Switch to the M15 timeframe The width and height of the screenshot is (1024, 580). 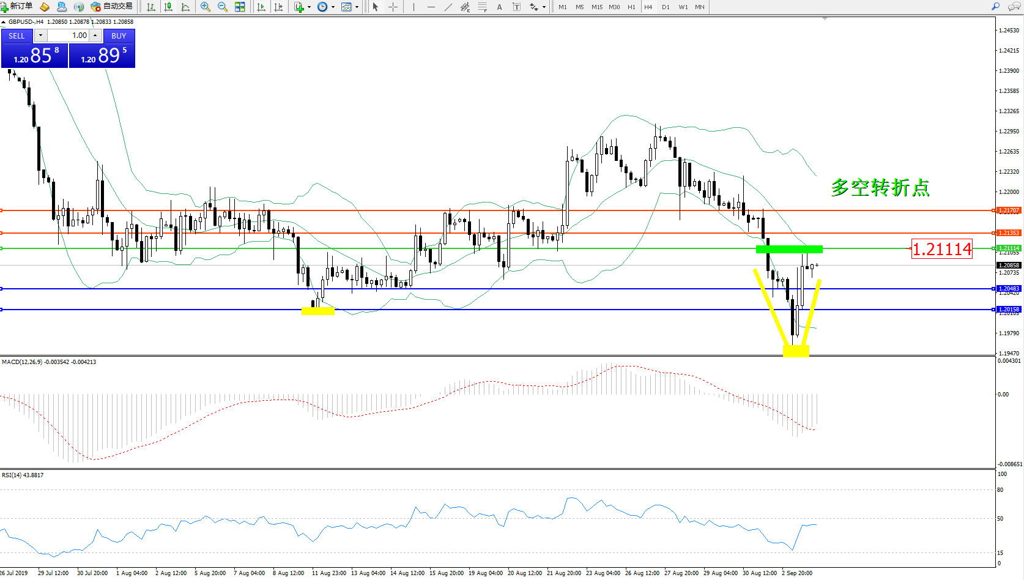[x=597, y=7]
